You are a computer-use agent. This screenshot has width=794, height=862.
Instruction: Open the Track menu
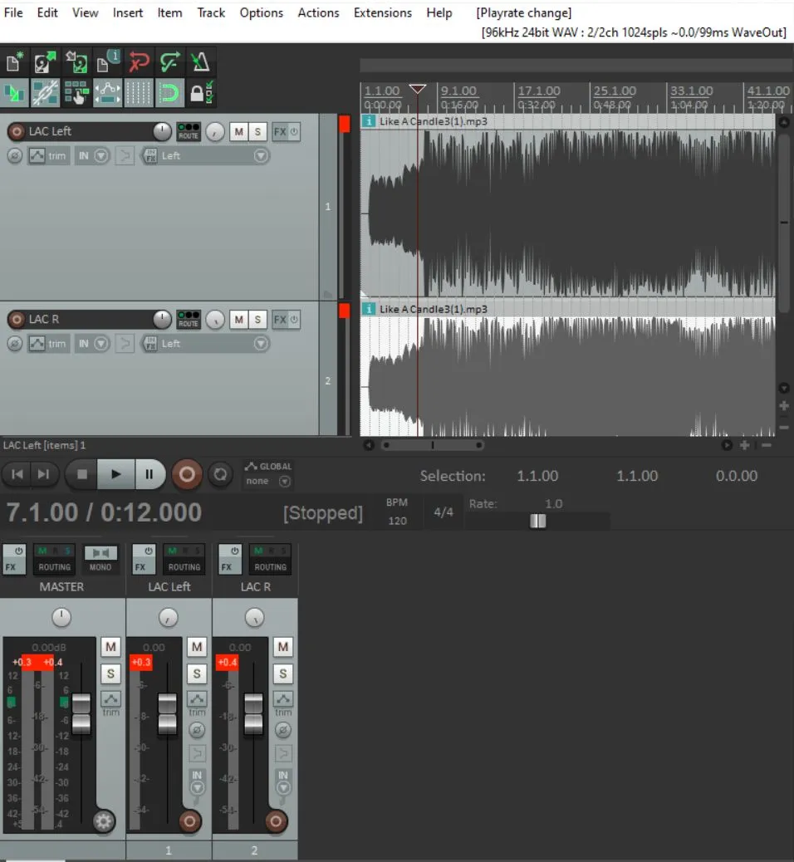[210, 12]
